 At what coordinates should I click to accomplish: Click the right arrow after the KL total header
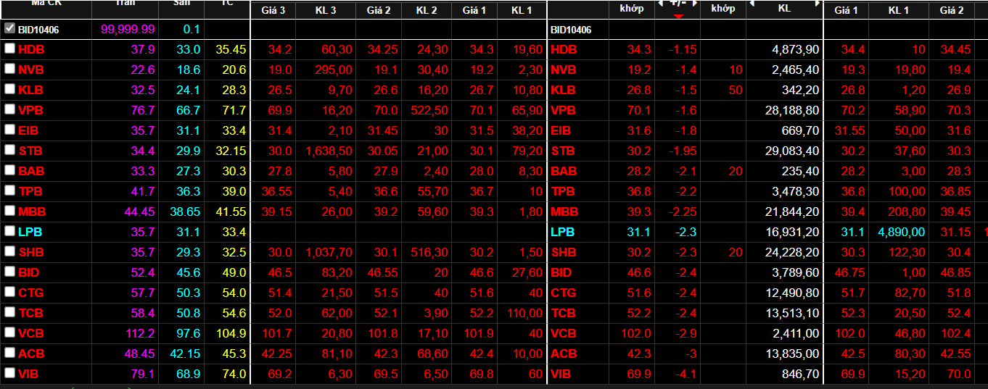pos(818,4)
